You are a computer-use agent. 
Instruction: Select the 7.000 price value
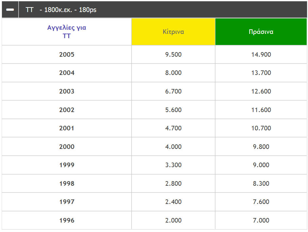[261, 221]
